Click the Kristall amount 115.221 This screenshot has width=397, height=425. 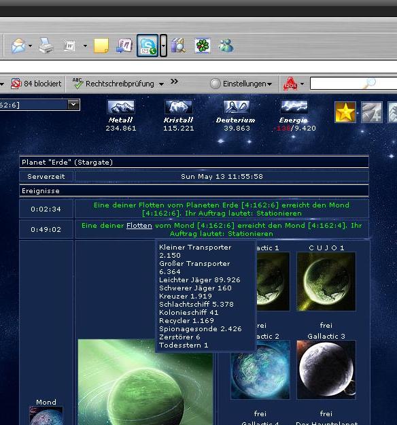point(179,129)
